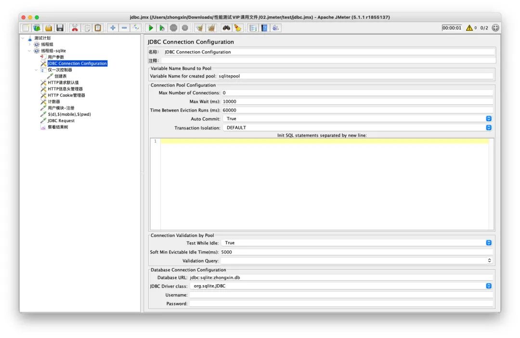Click the Database URL field
Screen dimensions: 520x338
(341, 278)
